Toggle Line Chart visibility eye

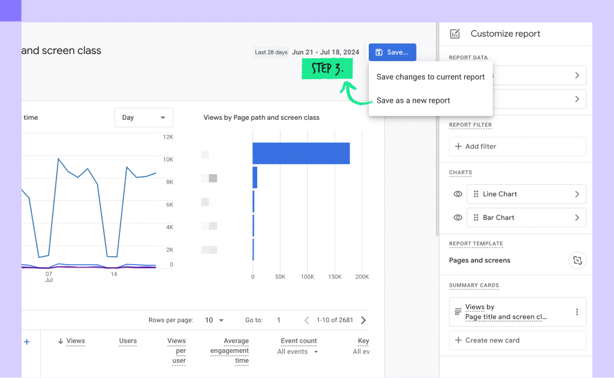pos(458,194)
